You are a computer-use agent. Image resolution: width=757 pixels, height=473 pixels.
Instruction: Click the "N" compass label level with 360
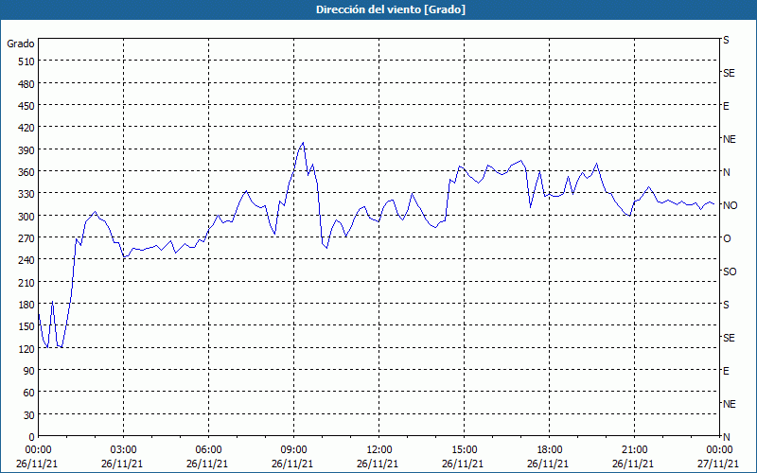[x=727, y=172]
